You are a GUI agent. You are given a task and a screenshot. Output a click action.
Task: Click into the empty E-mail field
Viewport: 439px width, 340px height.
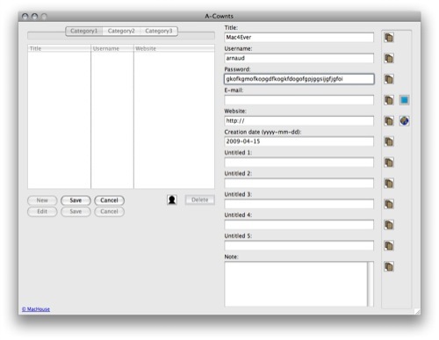coord(299,100)
